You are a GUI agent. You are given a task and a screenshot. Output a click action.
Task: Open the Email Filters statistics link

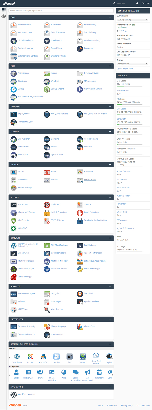[122, 212]
